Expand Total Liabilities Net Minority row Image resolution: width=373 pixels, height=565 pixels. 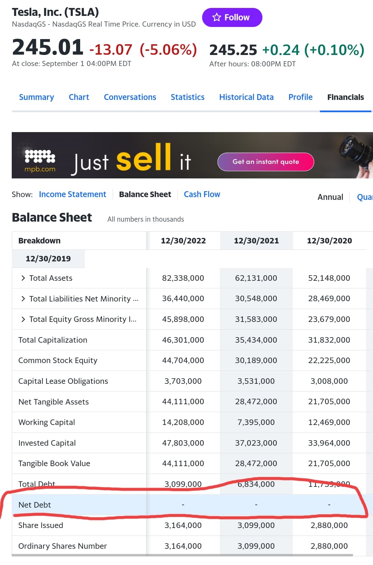23,299
